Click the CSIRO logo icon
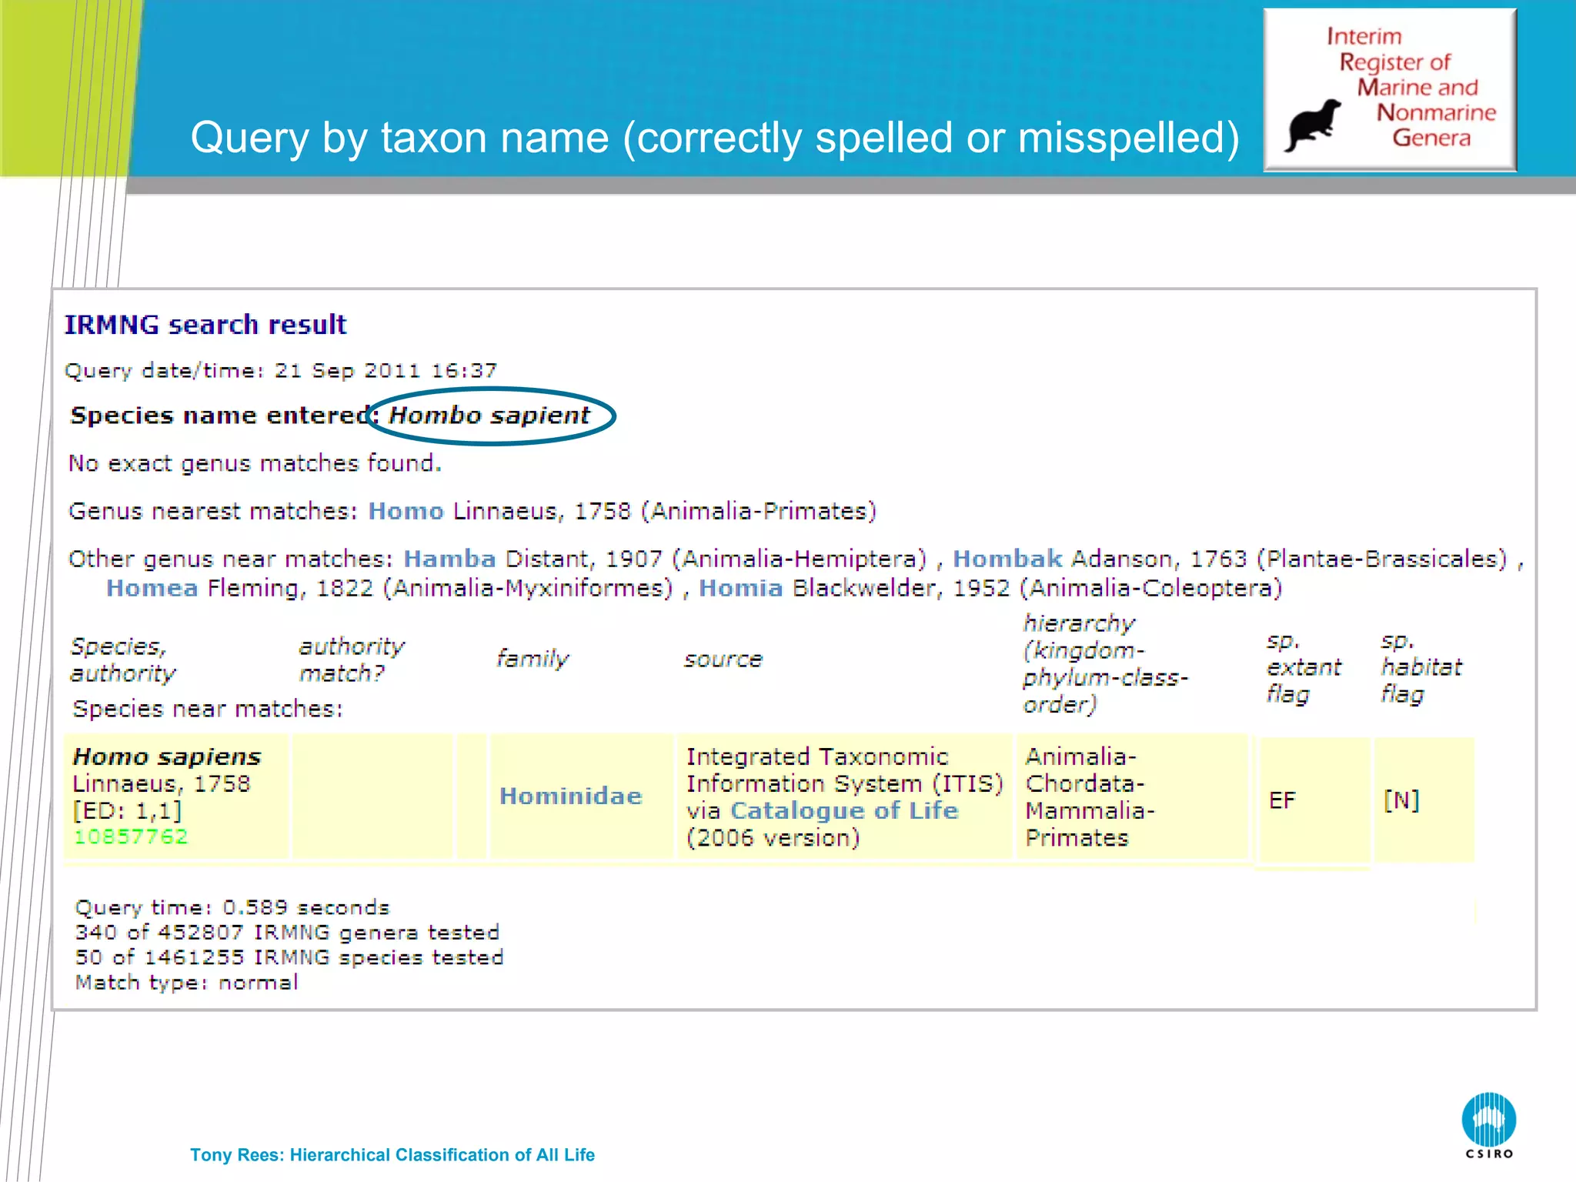This screenshot has width=1576, height=1182. click(x=1489, y=1125)
